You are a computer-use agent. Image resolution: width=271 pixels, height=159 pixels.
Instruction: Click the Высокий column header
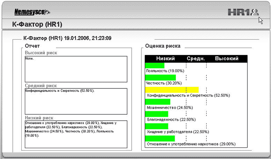(226, 59)
